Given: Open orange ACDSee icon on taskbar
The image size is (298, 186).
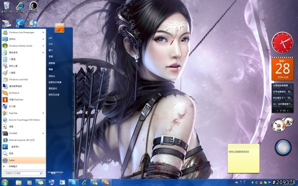Looking at the screenshot, I should coord(106,182).
